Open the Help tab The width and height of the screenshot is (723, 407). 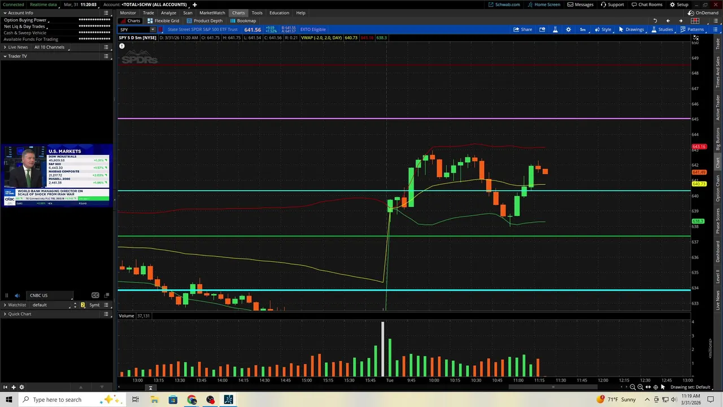pyautogui.click(x=300, y=12)
